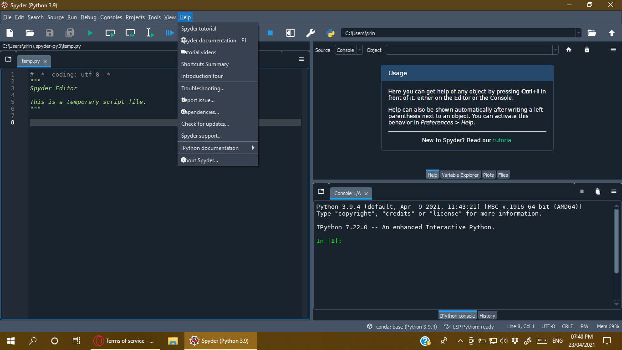This screenshot has height=350, width=622.
Task: Open the Spyder tutorial link
Action: (503, 140)
